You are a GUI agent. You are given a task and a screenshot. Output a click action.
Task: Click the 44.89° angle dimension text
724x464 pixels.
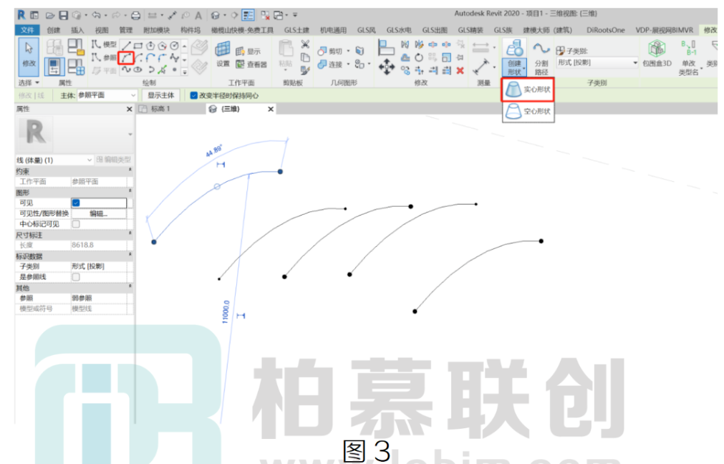pos(214,151)
